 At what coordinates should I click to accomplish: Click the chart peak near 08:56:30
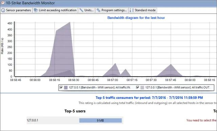pyautogui.click(x=70, y=22)
